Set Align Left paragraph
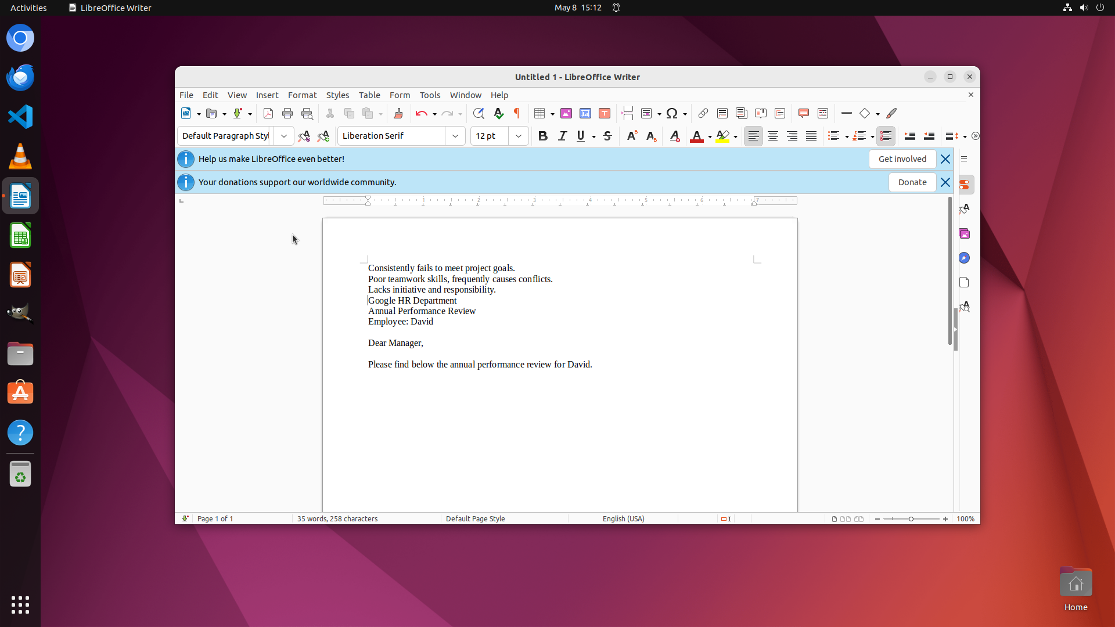 pos(753,136)
